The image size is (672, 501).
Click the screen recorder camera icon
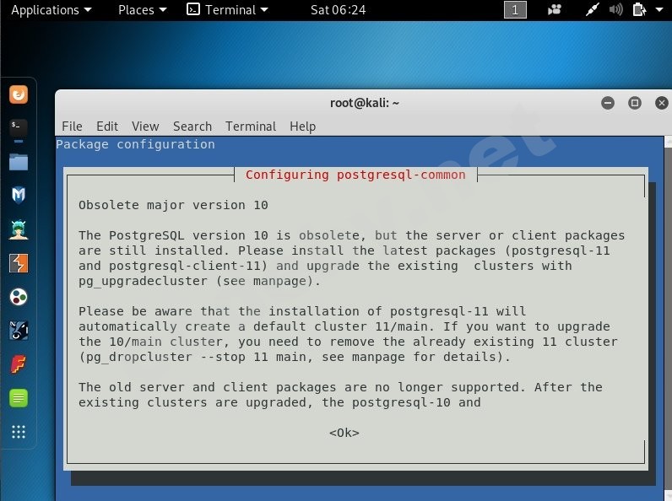554,10
